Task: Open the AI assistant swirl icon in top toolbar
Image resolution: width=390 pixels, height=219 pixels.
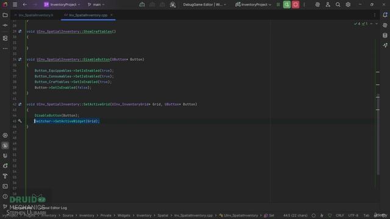Action: [317, 4]
